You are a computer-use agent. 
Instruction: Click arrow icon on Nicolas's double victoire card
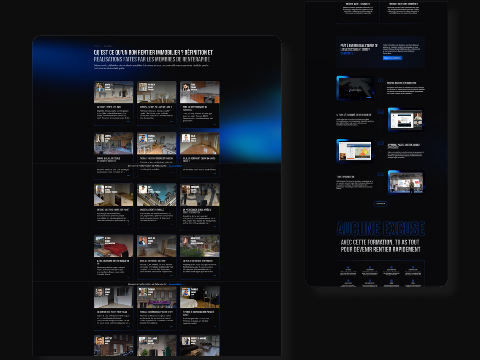click(x=172, y=276)
